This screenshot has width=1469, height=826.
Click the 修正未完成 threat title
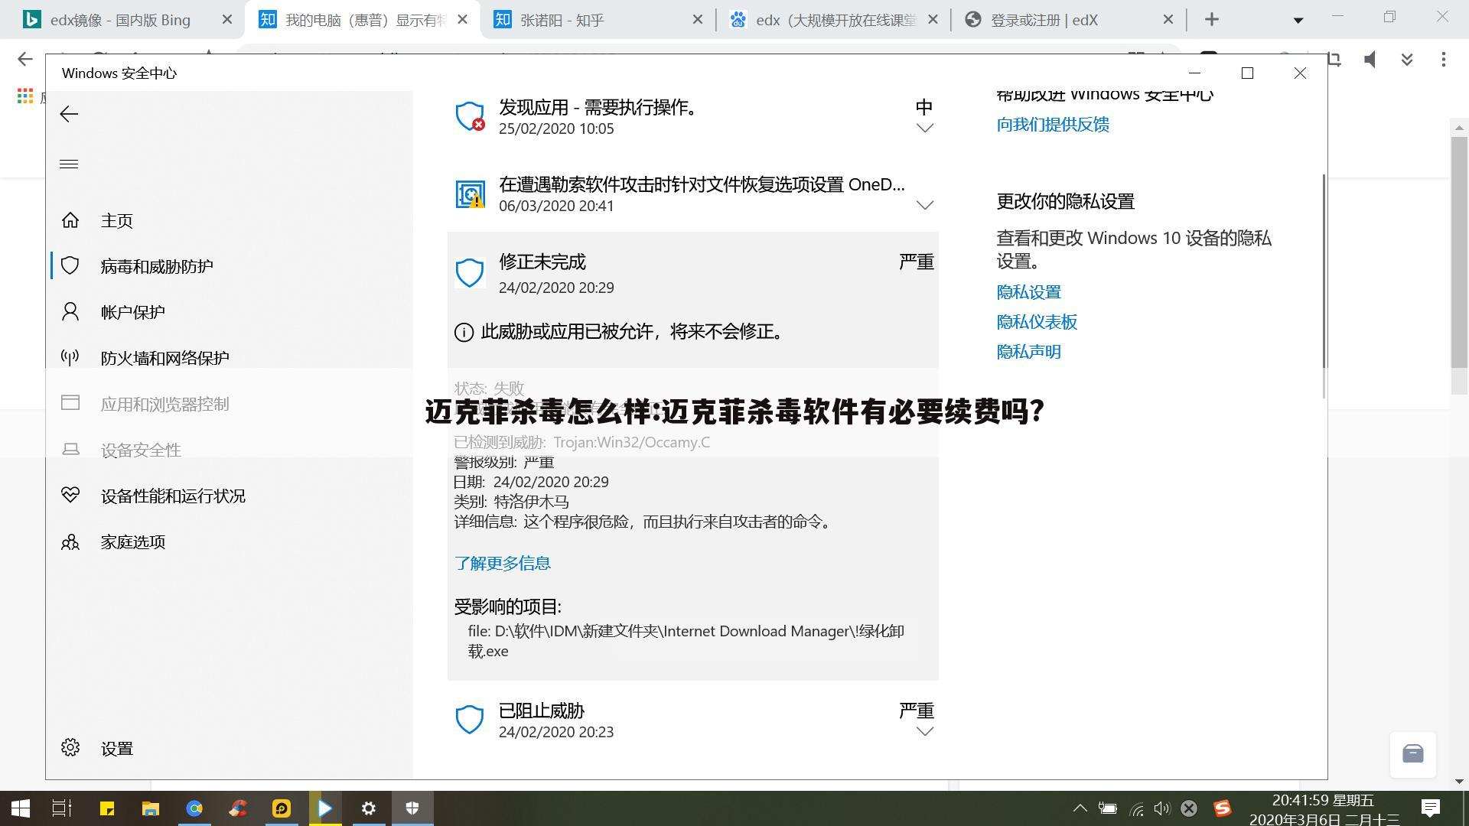point(542,262)
